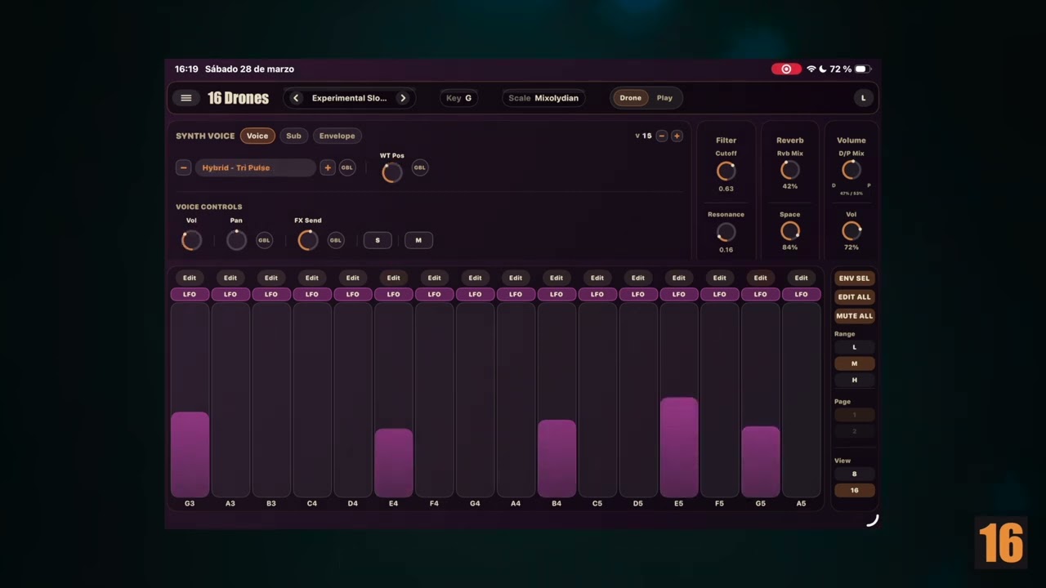This screenshot has width=1046, height=588.
Task: Adjust the WT Pos knob
Action: (x=391, y=171)
